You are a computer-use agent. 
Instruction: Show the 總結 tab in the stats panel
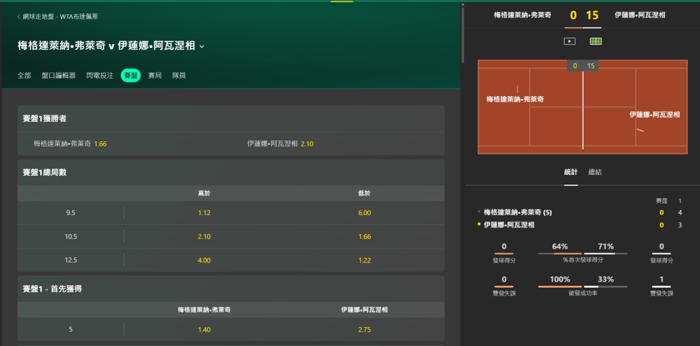(595, 172)
